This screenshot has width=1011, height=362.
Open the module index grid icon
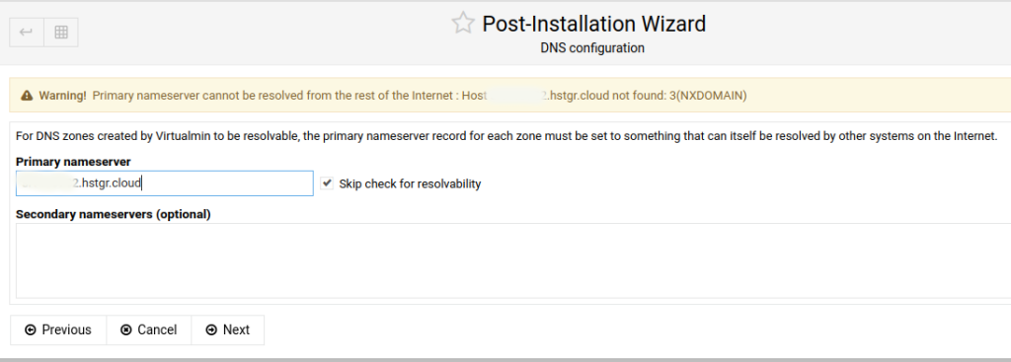click(x=61, y=33)
